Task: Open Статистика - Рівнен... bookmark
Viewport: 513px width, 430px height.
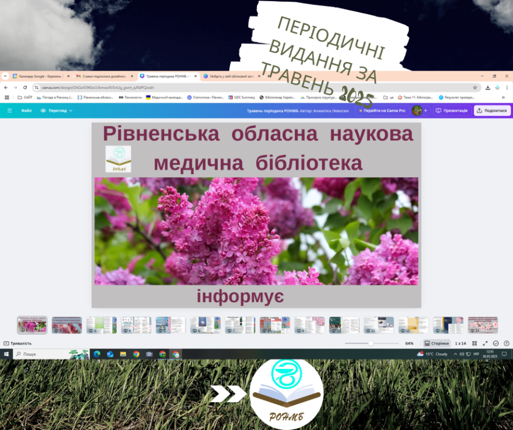Action: (x=205, y=97)
